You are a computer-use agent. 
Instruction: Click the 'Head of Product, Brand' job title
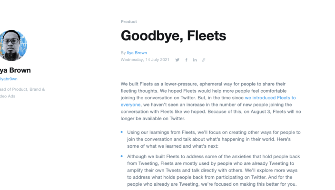tap(22, 89)
